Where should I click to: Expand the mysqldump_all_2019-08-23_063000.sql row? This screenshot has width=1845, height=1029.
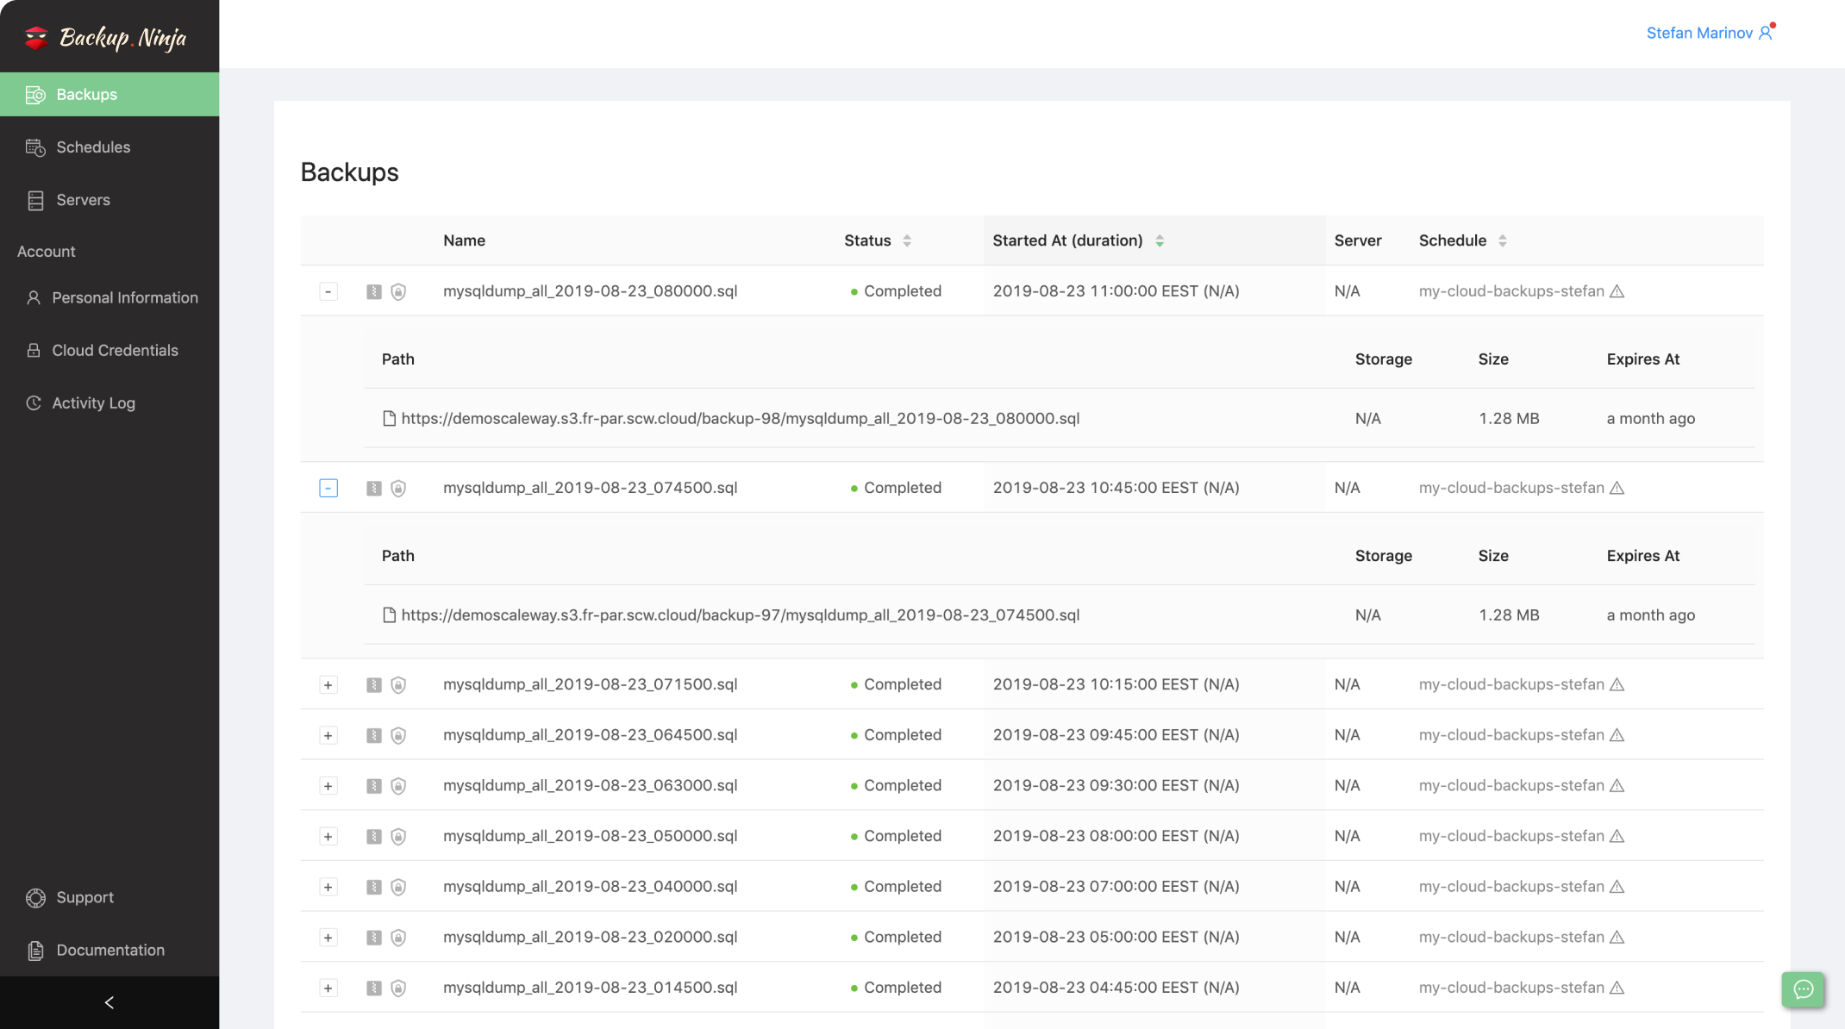coord(328,786)
